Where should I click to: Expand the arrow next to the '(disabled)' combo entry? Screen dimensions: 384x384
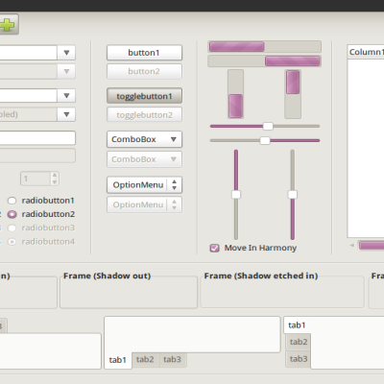66,114
